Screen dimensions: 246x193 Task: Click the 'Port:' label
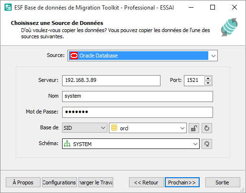[176, 80]
